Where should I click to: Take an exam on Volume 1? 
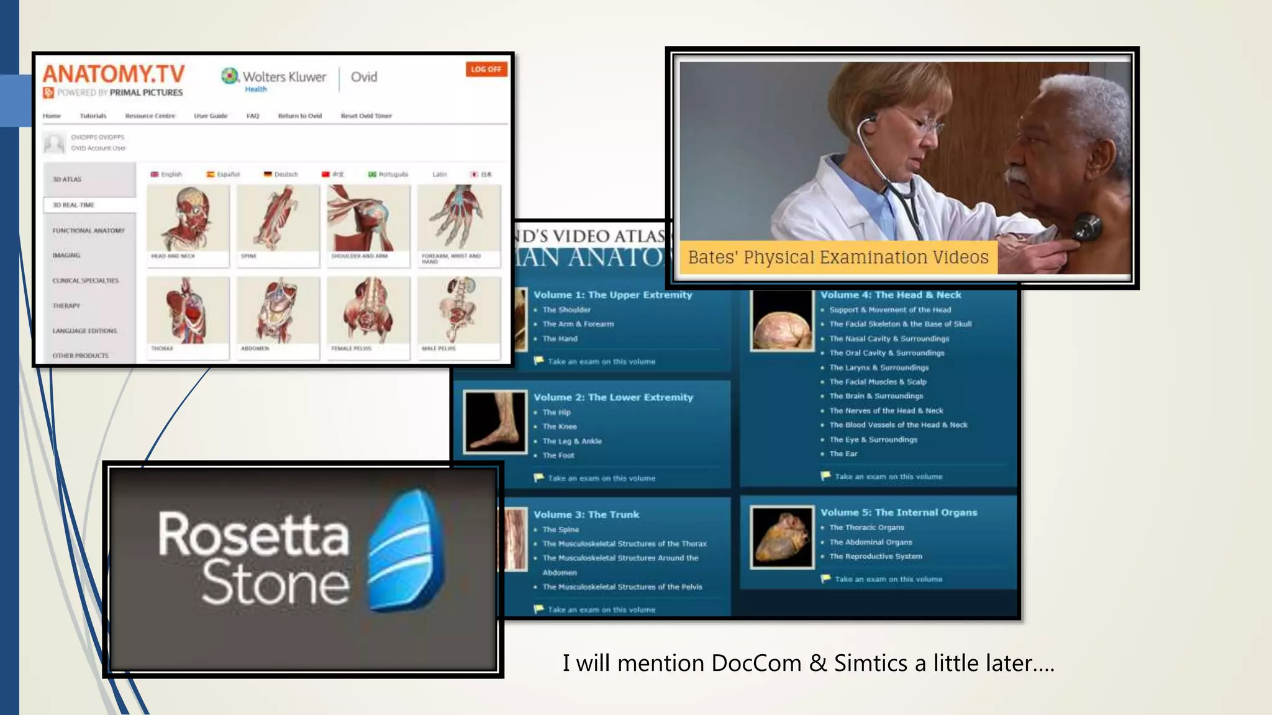[601, 361]
